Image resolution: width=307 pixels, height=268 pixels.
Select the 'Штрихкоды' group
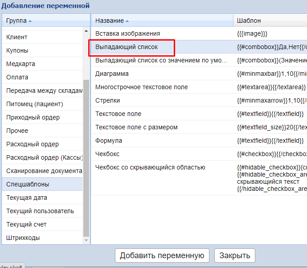[x=23, y=238]
